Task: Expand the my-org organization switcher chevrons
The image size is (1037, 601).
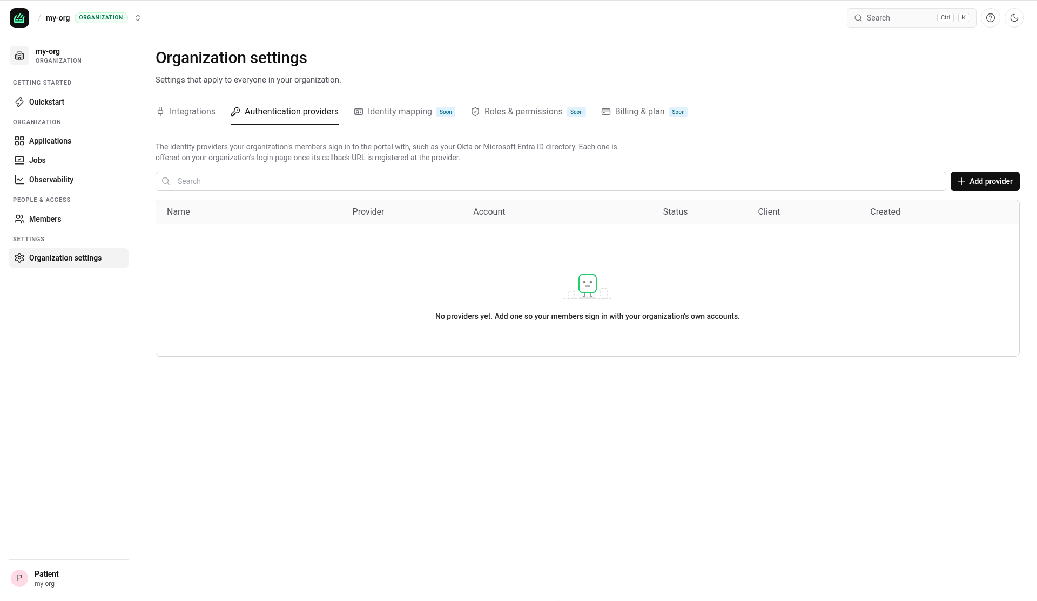Action: coord(138,18)
